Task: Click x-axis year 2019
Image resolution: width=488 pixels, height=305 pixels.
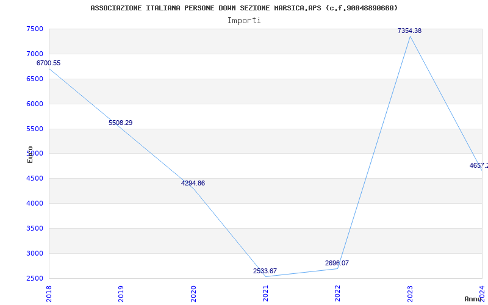Action: 121,294
